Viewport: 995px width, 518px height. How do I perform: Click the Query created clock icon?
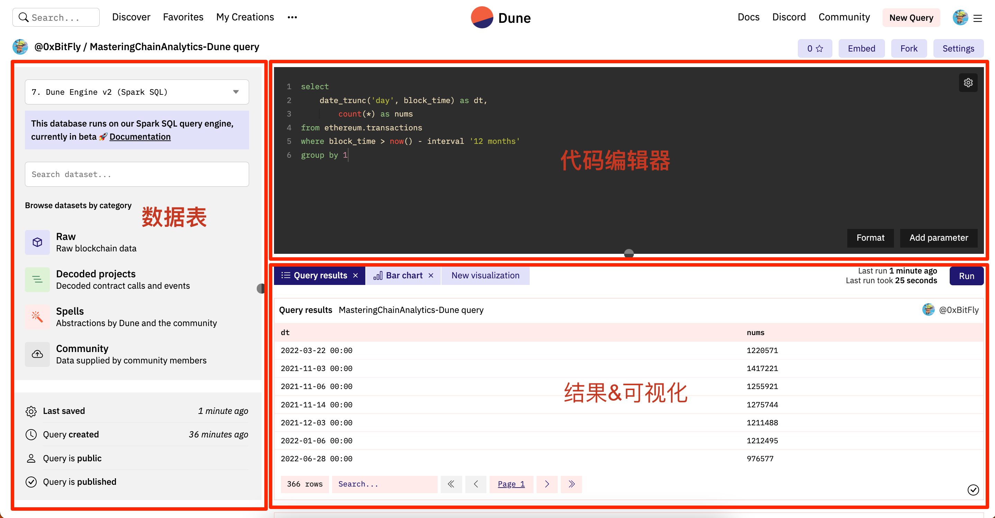point(31,435)
